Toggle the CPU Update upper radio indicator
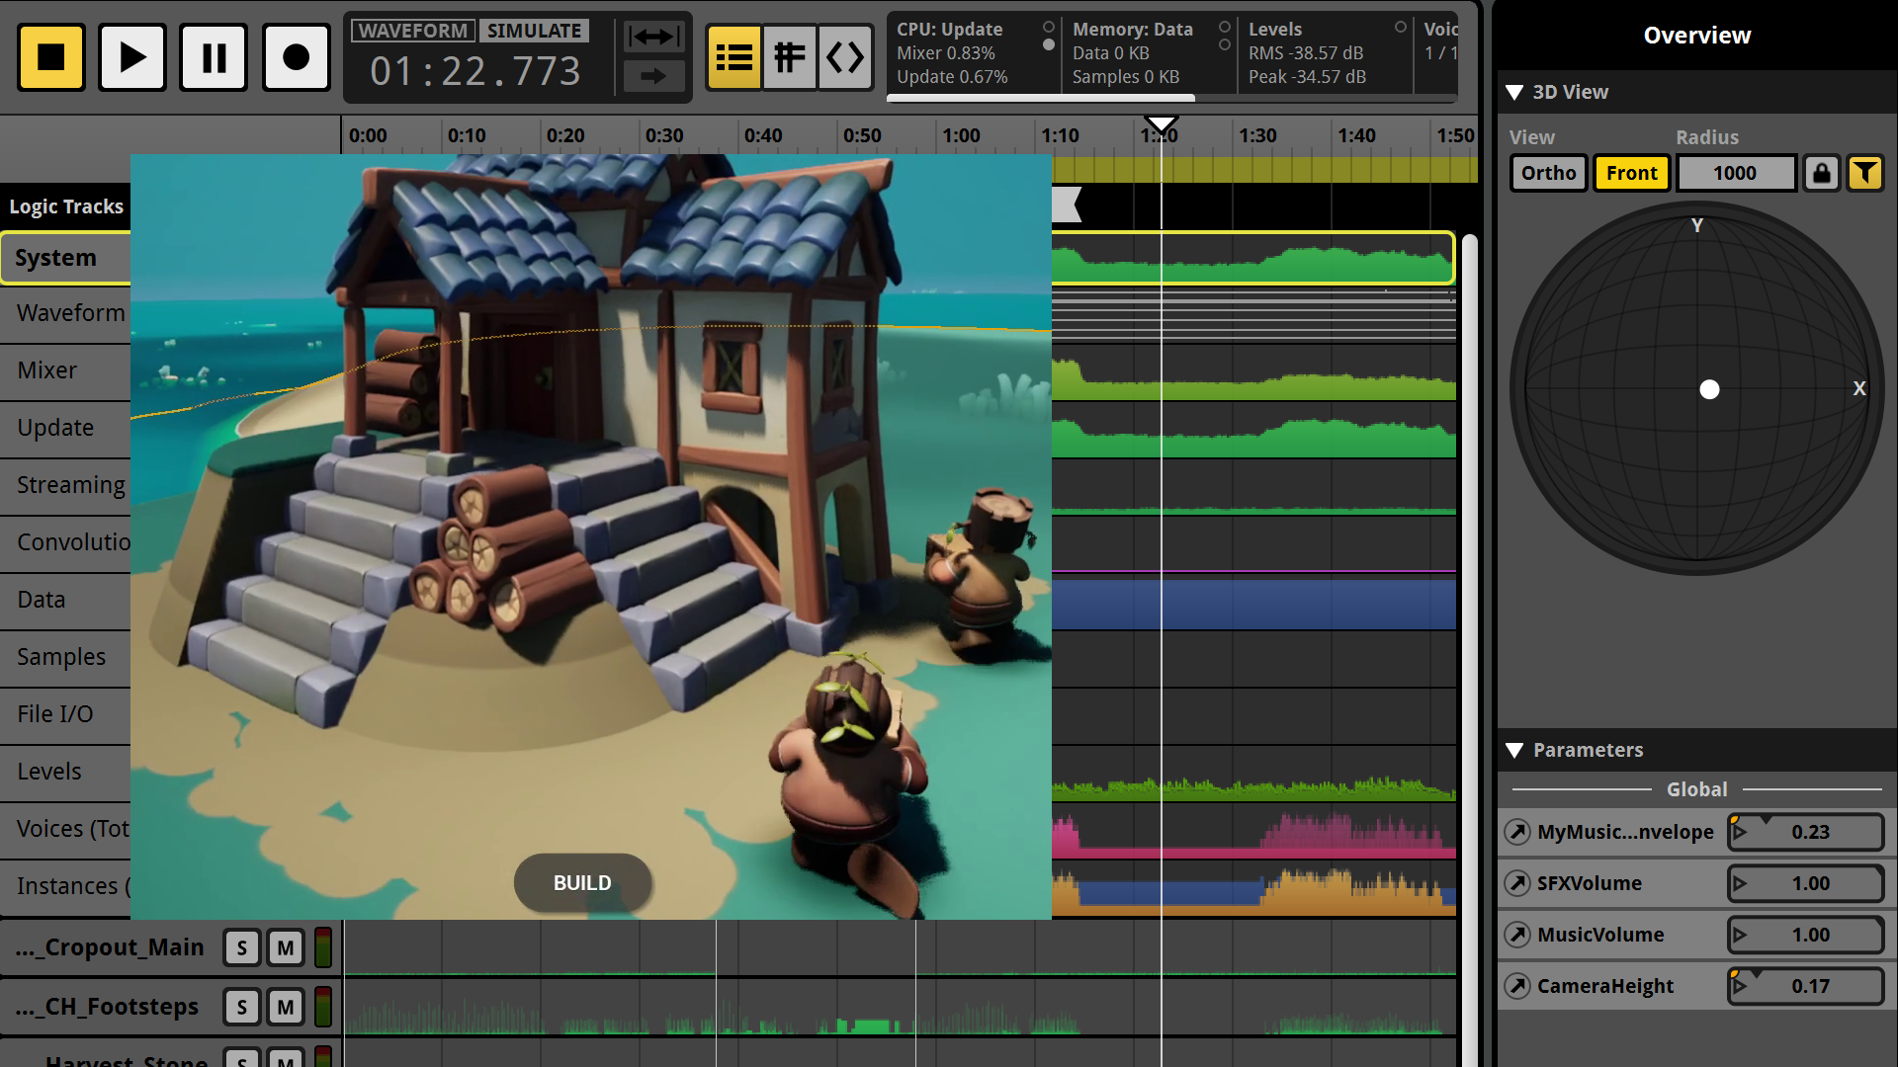Viewport: 1898px width, 1067px height. pos(1049,27)
